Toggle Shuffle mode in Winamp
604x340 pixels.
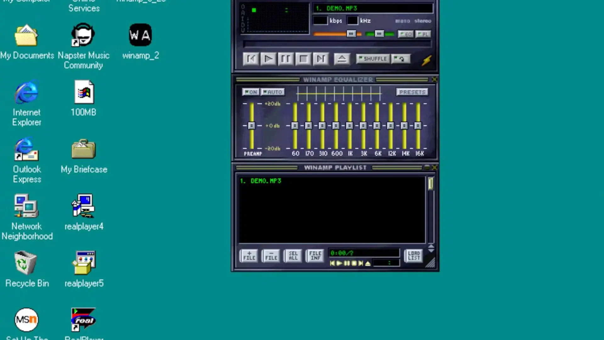(x=373, y=59)
